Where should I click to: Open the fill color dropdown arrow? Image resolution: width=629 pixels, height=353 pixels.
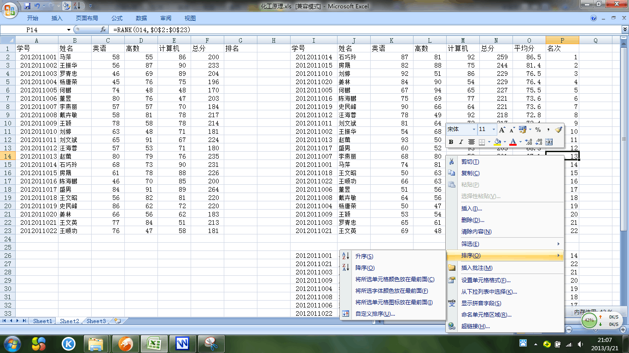coord(505,142)
